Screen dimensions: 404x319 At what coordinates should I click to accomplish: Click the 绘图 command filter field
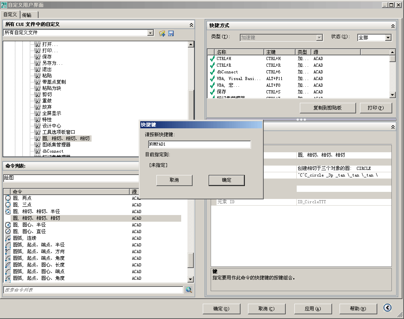pos(71,178)
